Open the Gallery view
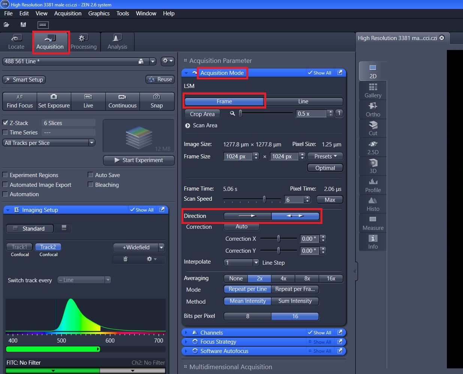This screenshot has width=463, height=374. click(373, 91)
